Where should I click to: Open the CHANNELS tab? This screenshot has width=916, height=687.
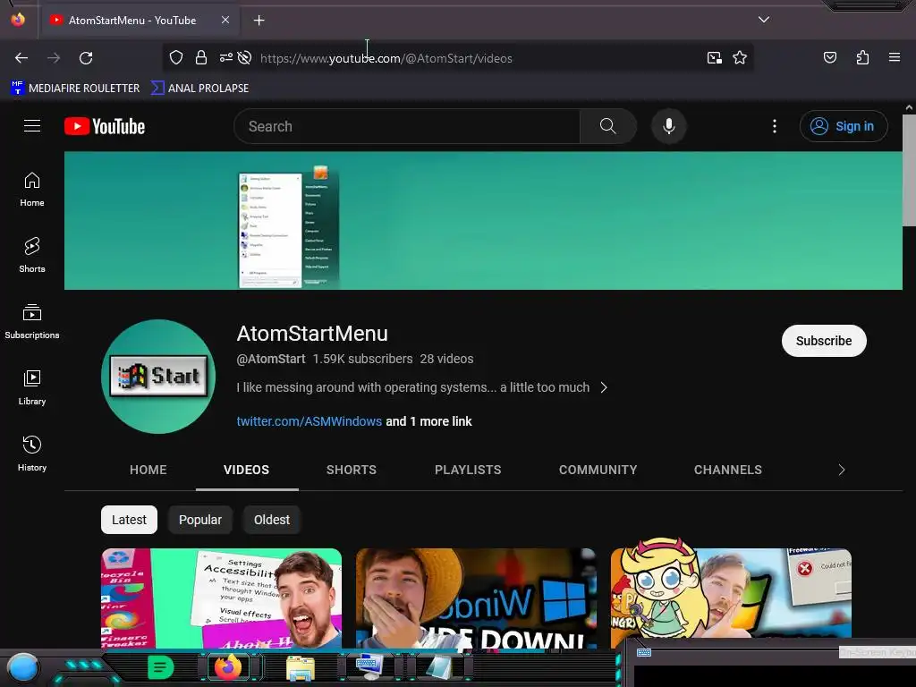click(x=728, y=470)
